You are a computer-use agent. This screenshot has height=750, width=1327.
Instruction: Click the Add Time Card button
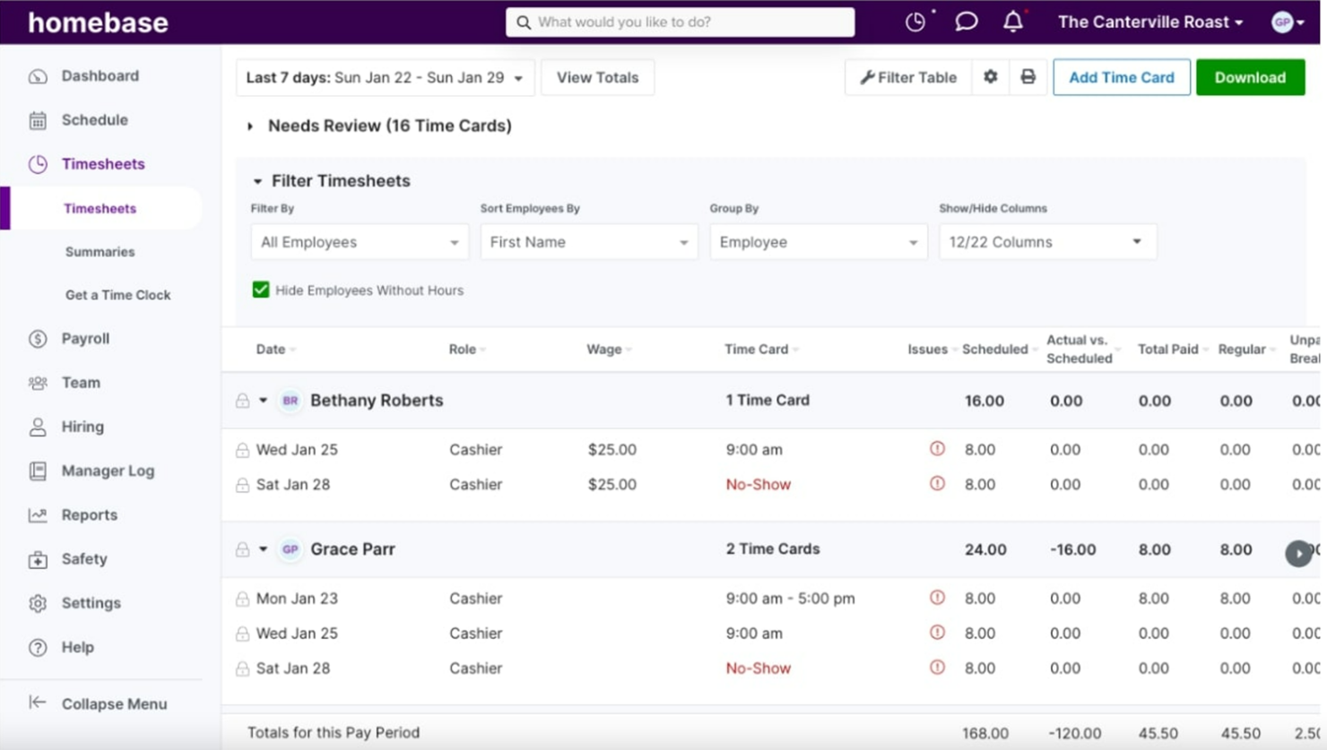[1121, 77]
